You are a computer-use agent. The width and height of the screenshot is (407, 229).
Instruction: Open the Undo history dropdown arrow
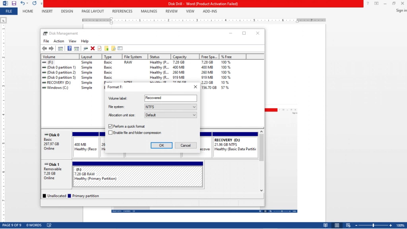pyautogui.click(x=27, y=3)
